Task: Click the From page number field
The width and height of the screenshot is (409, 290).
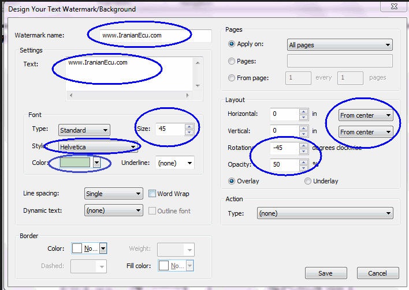Action: tap(299, 78)
